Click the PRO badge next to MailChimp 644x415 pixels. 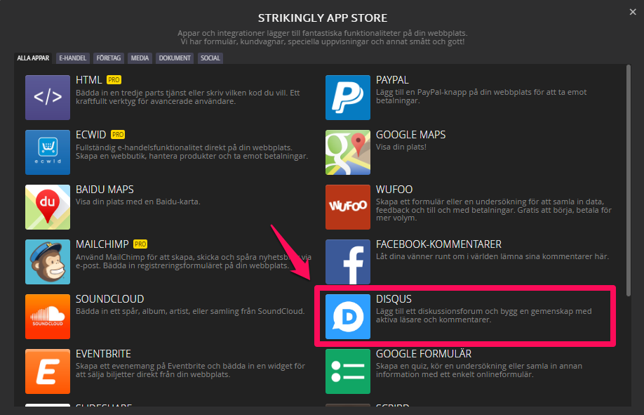pos(140,244)
